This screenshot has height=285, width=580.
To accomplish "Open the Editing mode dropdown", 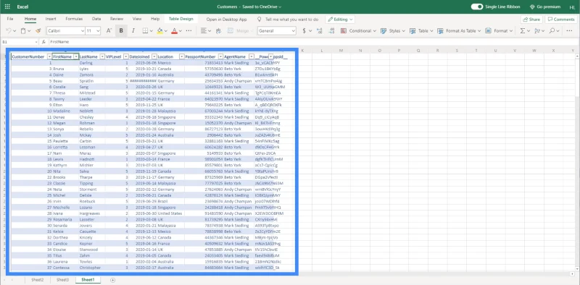I will [x=340, y=20].
